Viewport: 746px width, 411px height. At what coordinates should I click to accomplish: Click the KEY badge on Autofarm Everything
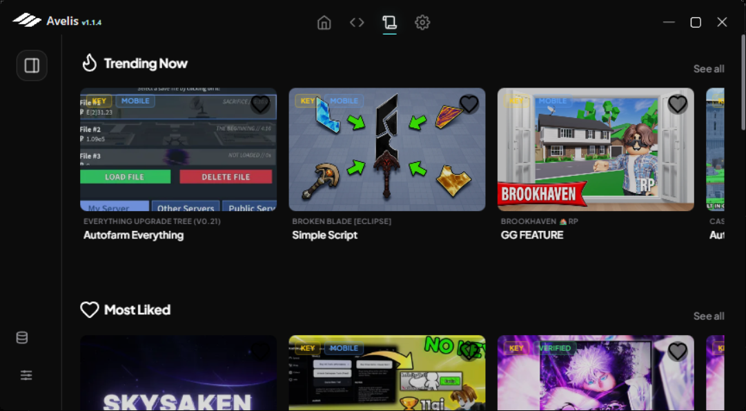point(99,101)
